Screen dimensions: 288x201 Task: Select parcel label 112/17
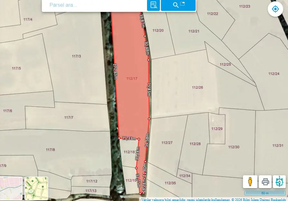tap(132, 78)
